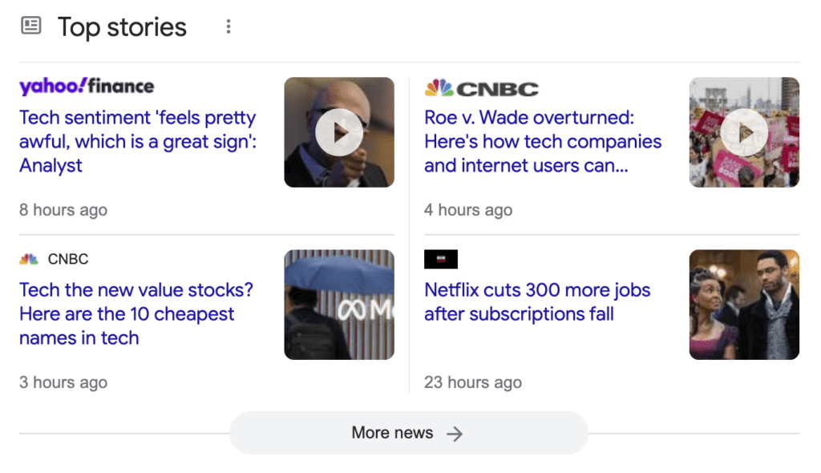Click the Top stories heading

122,27
